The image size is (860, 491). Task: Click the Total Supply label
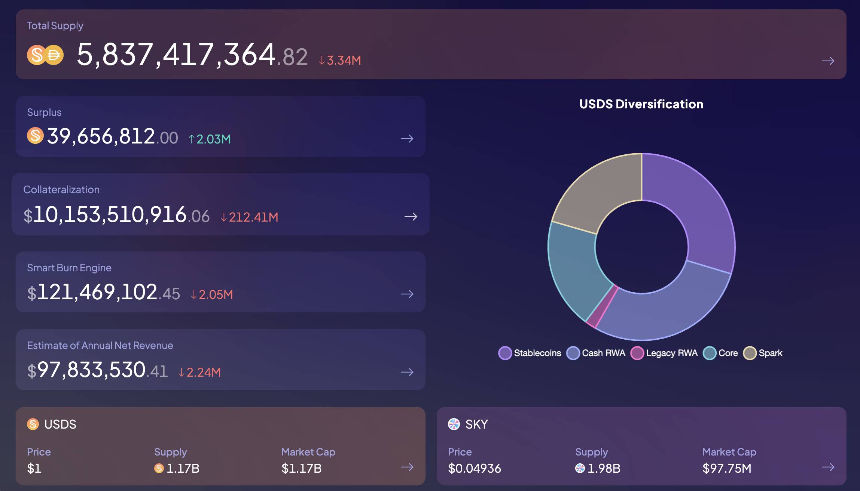(x=55, y=26)
